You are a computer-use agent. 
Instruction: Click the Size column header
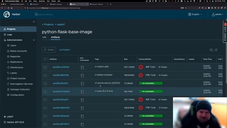point(126,59)
